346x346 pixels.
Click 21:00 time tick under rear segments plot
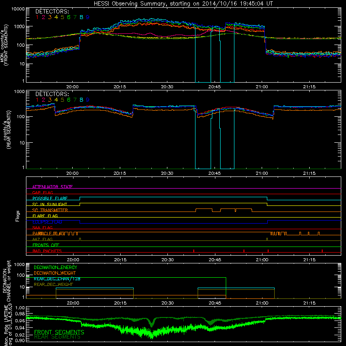[262, 173]
